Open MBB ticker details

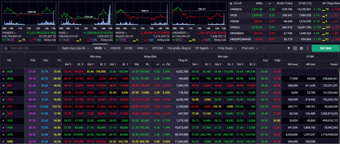pyautogui.click(x=10, y=141)
